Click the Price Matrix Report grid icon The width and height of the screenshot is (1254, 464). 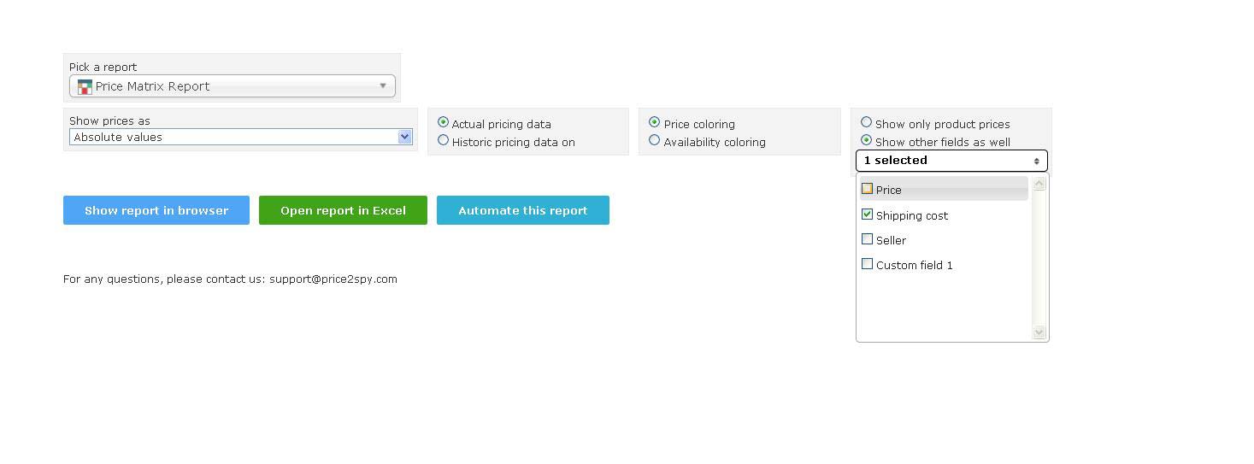point(85,86)
